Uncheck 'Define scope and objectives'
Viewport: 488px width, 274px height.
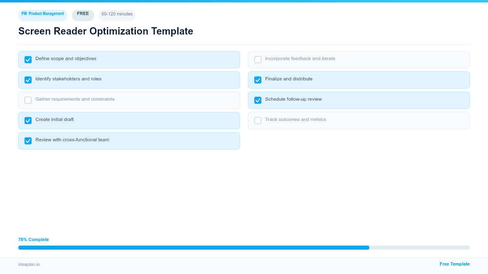(x=28, y=59)
